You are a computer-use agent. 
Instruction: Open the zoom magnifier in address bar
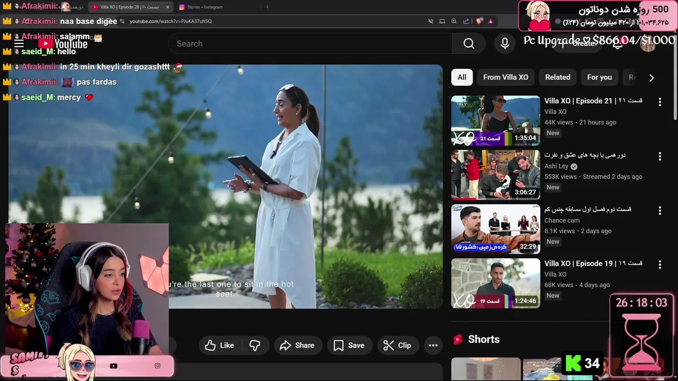point(454,21)
